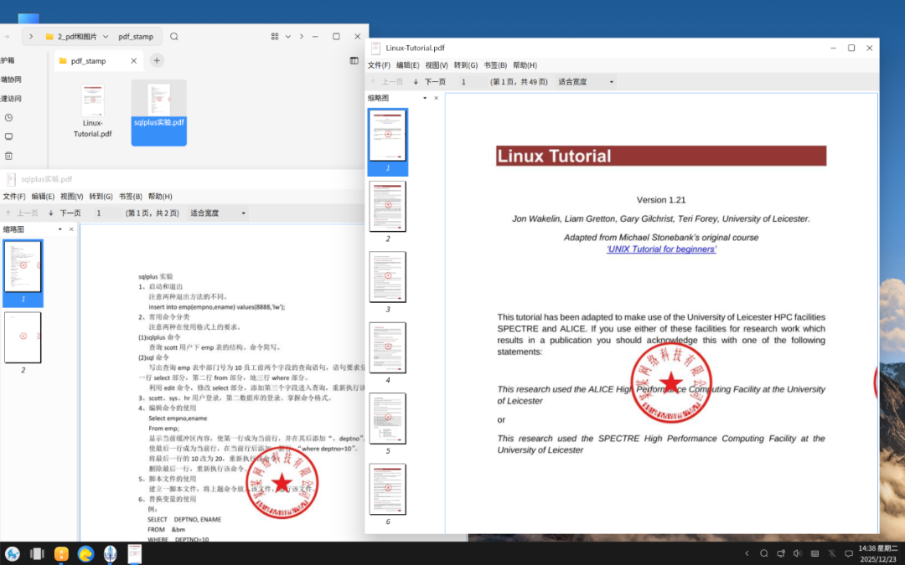Select page 1 thumbnail in sqlplus实验.pdf viewer
The height and width of the screenshot is (565, 905).
[x=23, y=273]
